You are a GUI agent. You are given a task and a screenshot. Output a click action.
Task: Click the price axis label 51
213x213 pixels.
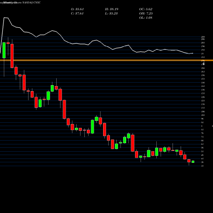pyautogui.click(x=202, y=151)
